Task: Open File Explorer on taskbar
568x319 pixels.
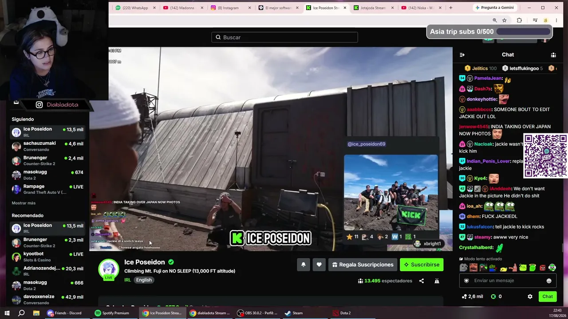Action: [36, 313]
